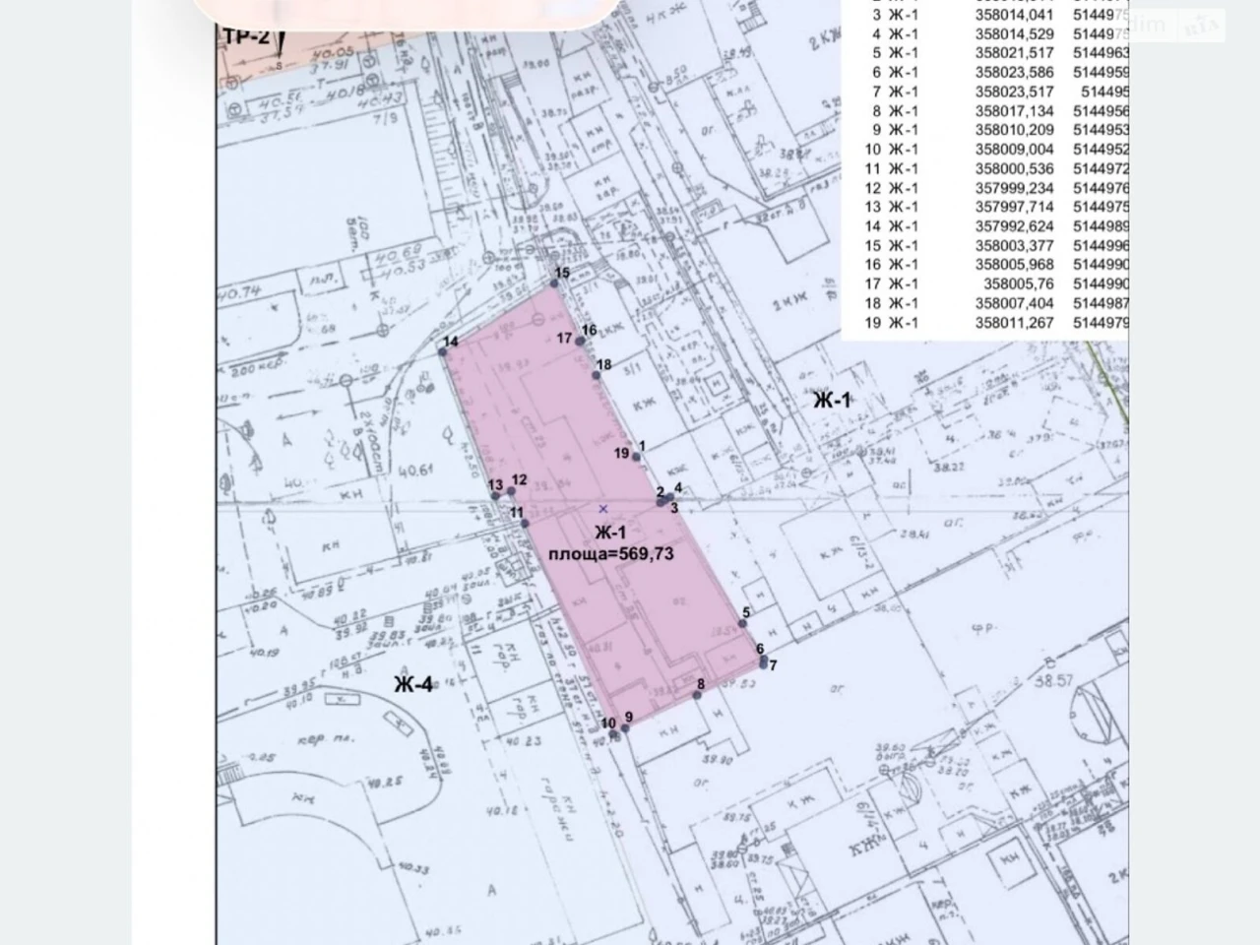This screenshot has height=945, width=1260.
Task: Click table cell '358010,209'
Action: (x=1014, y=130)
